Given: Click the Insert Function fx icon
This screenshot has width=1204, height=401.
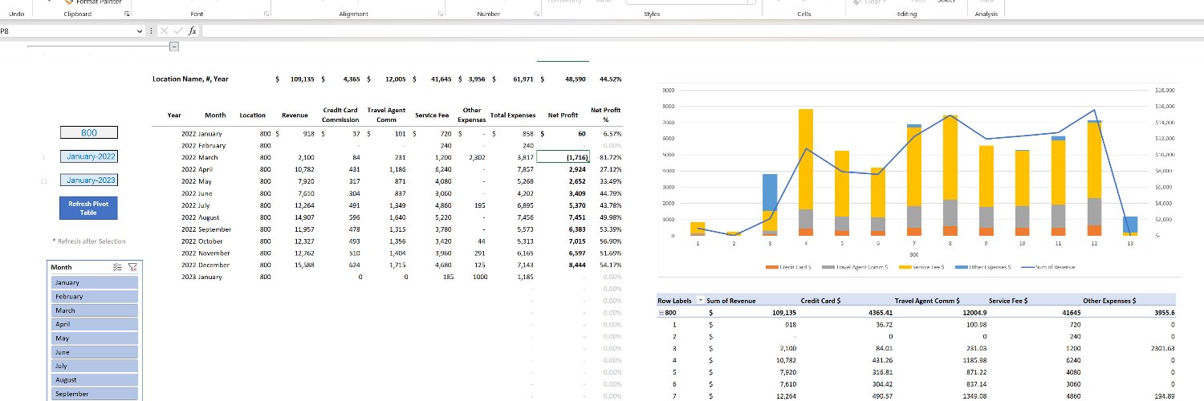Looking at the screenshot, I should (x=192, y=30).
